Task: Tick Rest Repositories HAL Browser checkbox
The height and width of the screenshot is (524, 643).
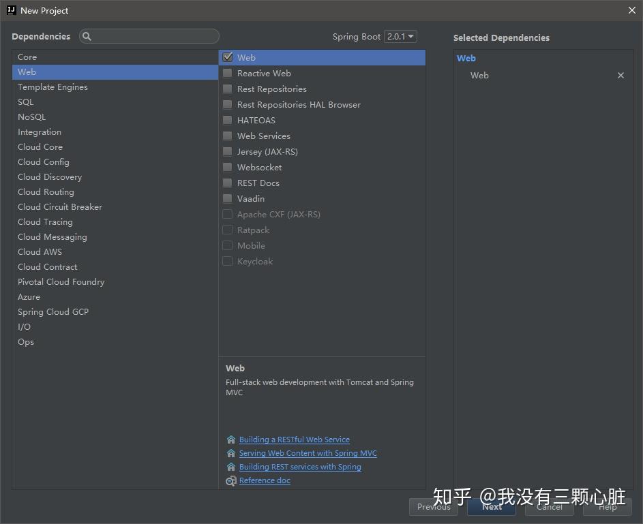Action: click(228, 104)
